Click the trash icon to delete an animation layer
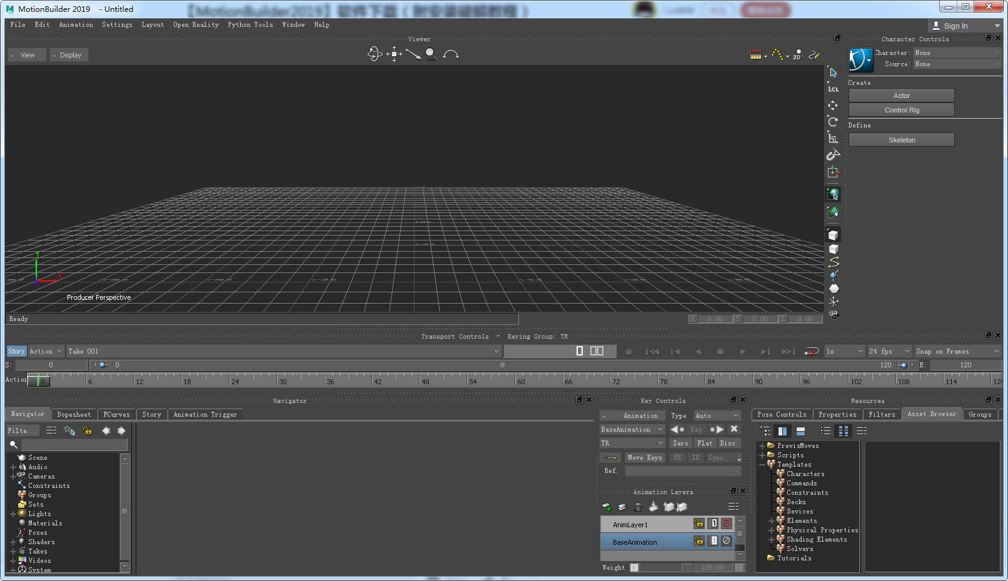 (x=638, y=507)
